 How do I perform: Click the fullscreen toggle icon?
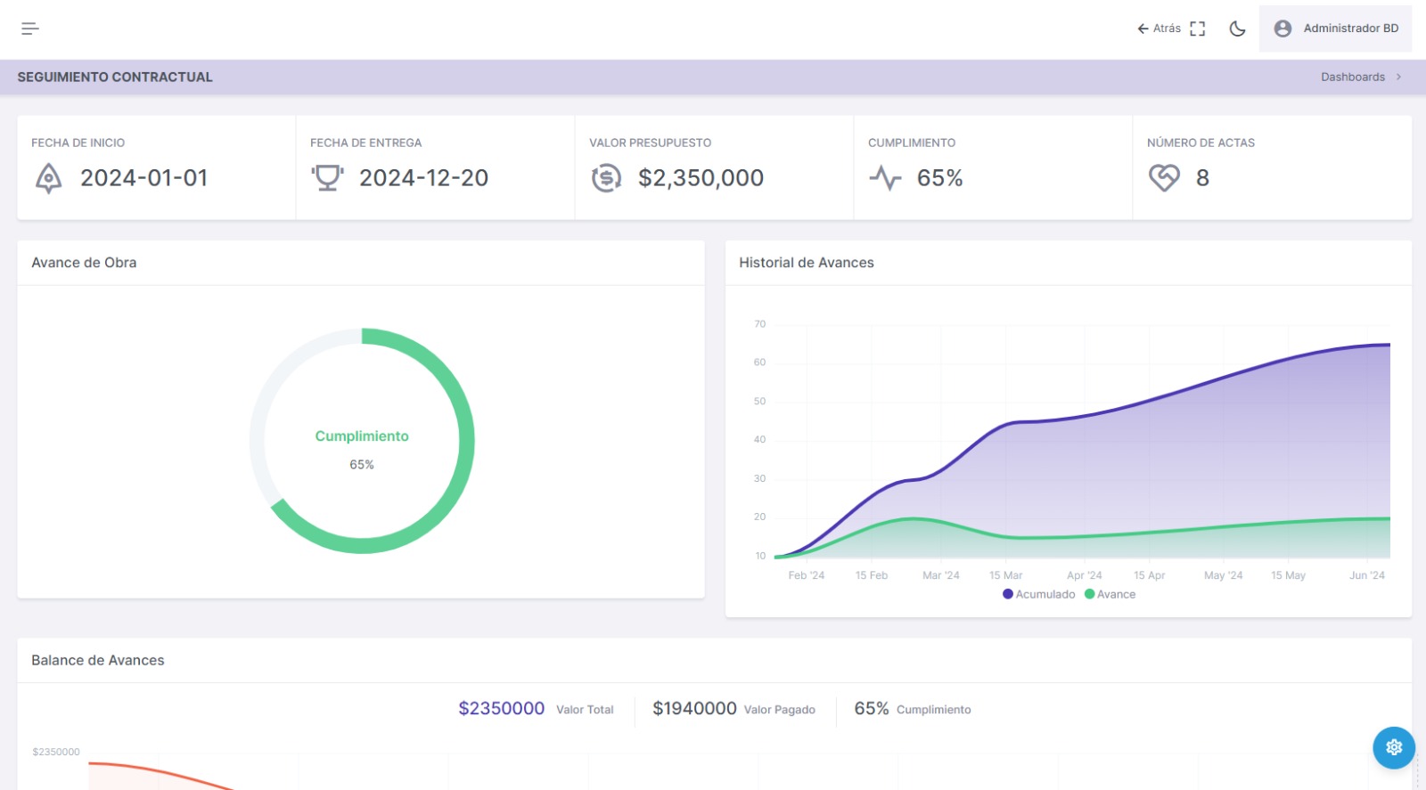coord(1197,29)
